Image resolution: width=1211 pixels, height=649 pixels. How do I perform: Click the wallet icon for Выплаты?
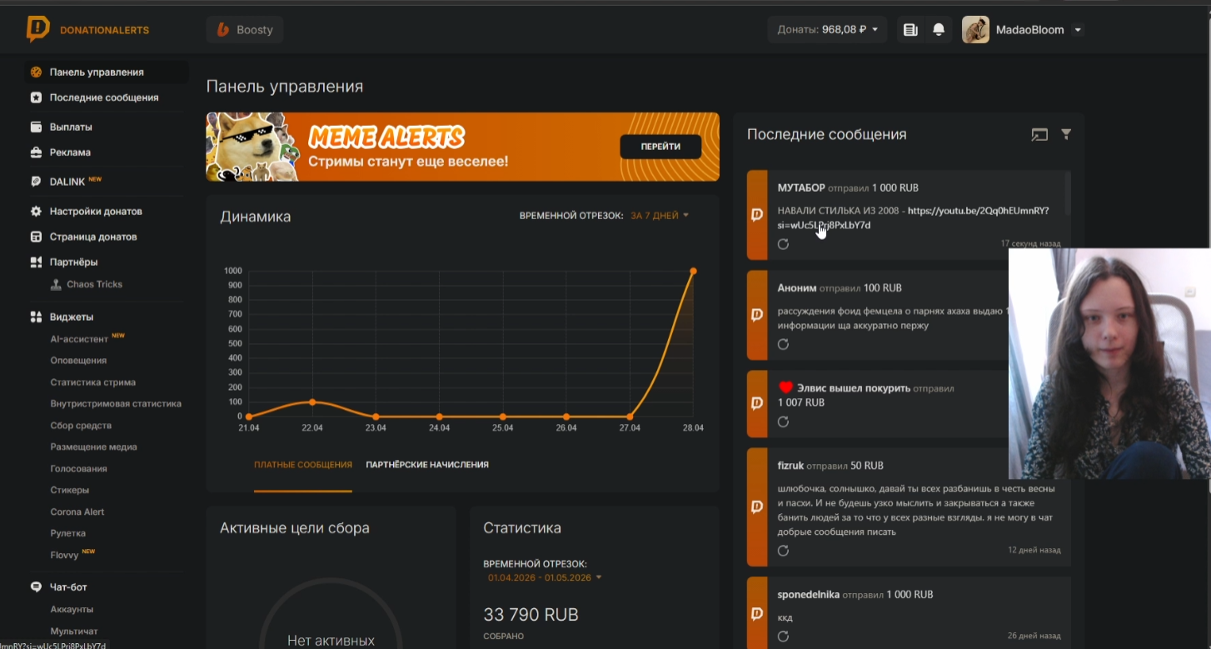(36, 127)
